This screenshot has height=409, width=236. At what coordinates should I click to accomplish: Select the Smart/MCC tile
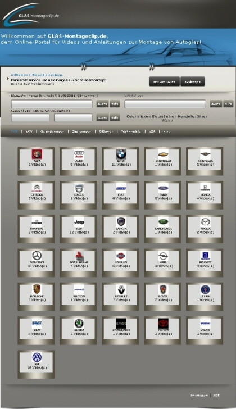[120, 330]
